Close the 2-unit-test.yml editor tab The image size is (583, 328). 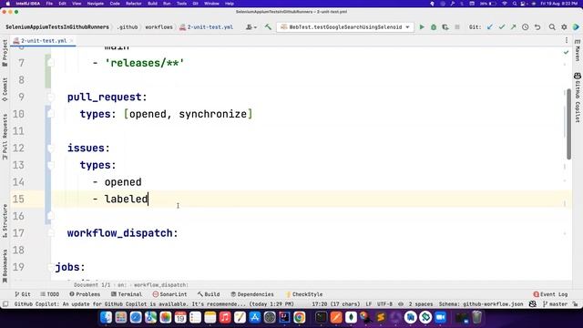(x=71, y=41)
